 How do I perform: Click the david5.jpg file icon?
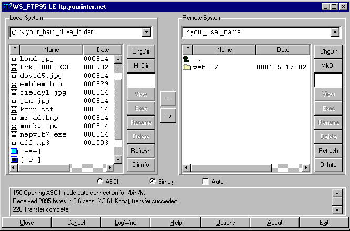point(14,76)
